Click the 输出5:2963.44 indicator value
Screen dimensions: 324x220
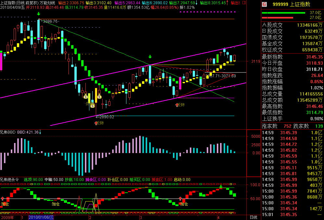click(x=127, y=3)
